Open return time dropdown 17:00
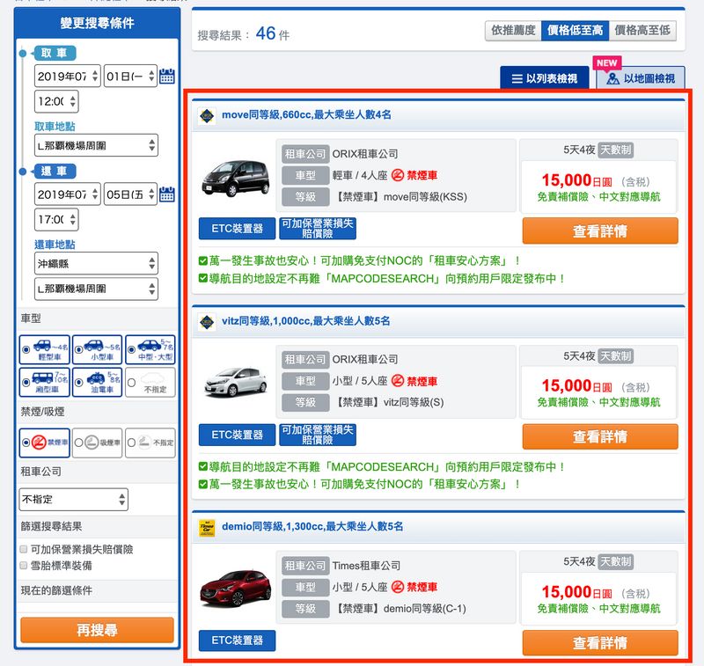Screen dimensions: 704x666 pyautogui.click(x=56, y=219)
